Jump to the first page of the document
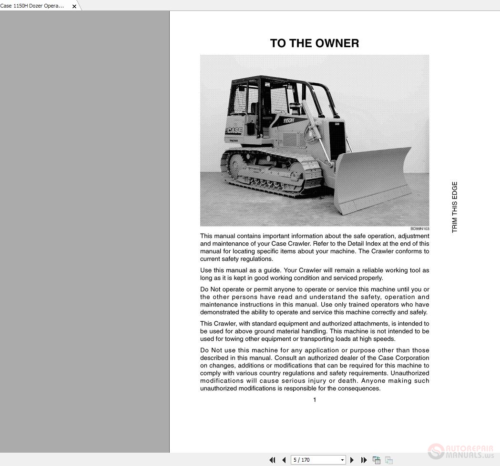This screenshot has height=466, width=500. (x=272, y=460)
